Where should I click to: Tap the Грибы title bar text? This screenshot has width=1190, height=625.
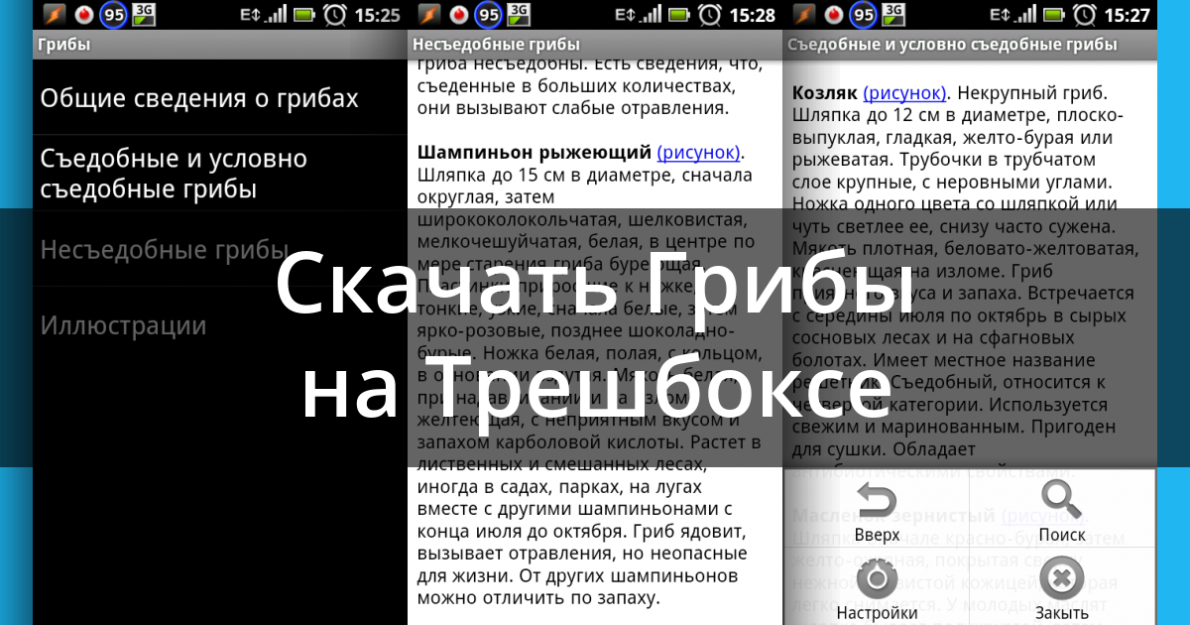tap(63, 45)
